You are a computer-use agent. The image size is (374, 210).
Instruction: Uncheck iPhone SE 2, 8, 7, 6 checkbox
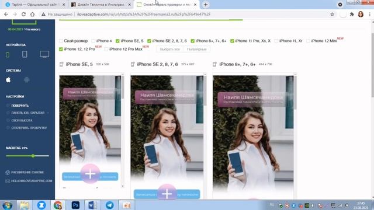pos(150,41)
